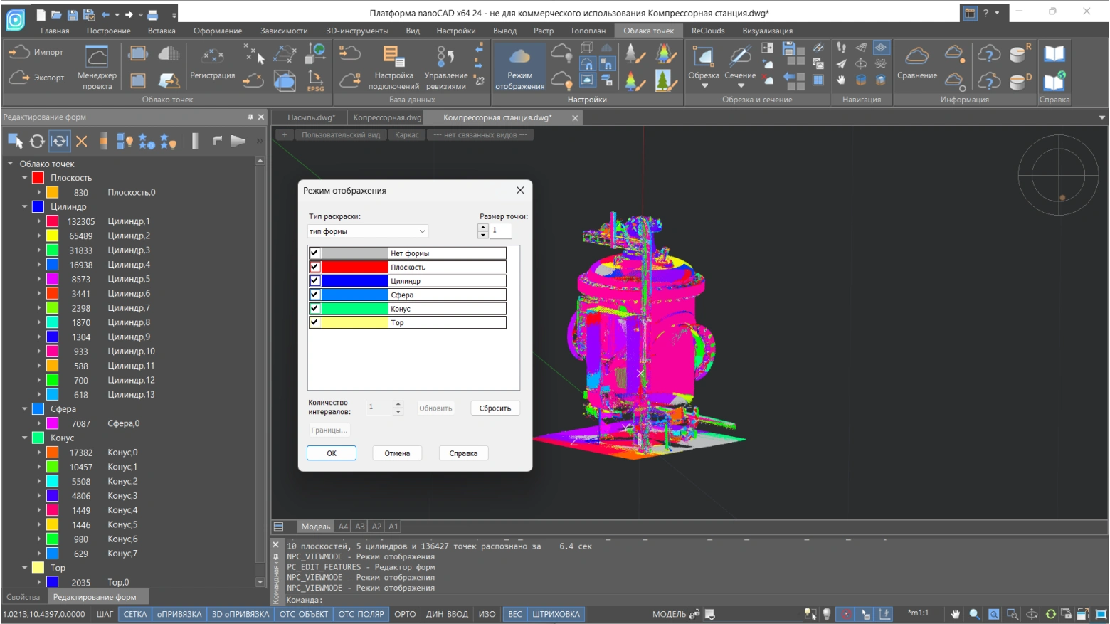Toggle the Цилиндр checkbox in the dialog
This screenshot has width=1110, height=624.
[x=314, y=280]
